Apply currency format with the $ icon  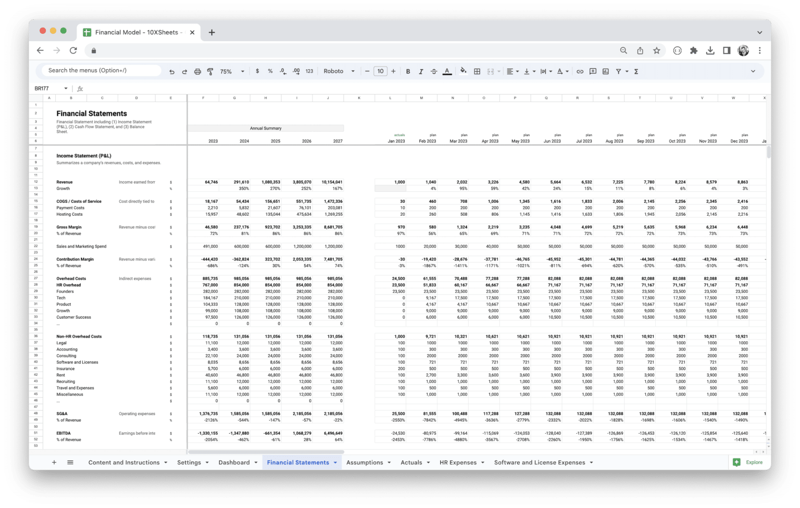point(257,71)
